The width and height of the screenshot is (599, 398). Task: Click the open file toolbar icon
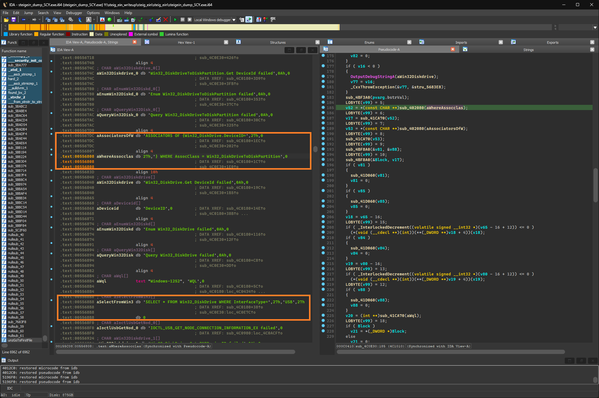click(x=6, y=20)
